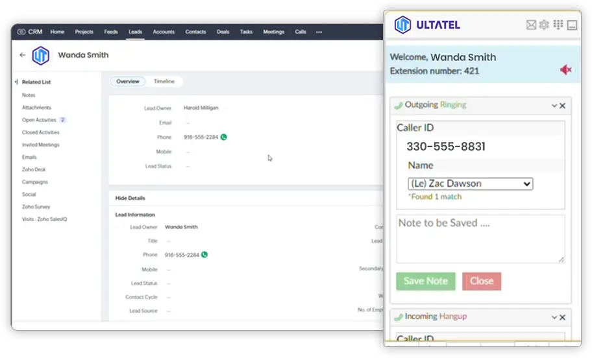592x358 pixels.
Task: Open Invited Meetings in Related List
Action: tap(41, 145)
